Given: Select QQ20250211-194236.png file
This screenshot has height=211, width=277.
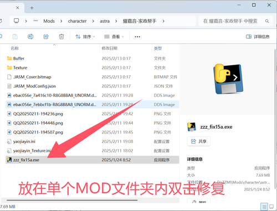Looking at the screenshot, I should point(93,114).
